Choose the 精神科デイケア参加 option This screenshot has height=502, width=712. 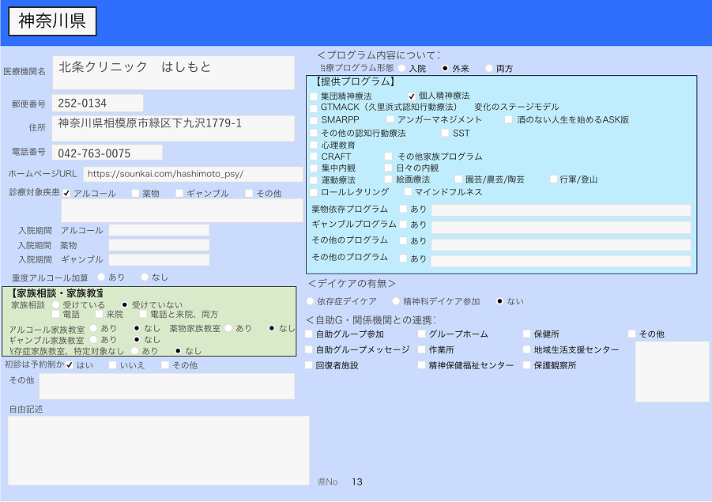click(395, 301)
